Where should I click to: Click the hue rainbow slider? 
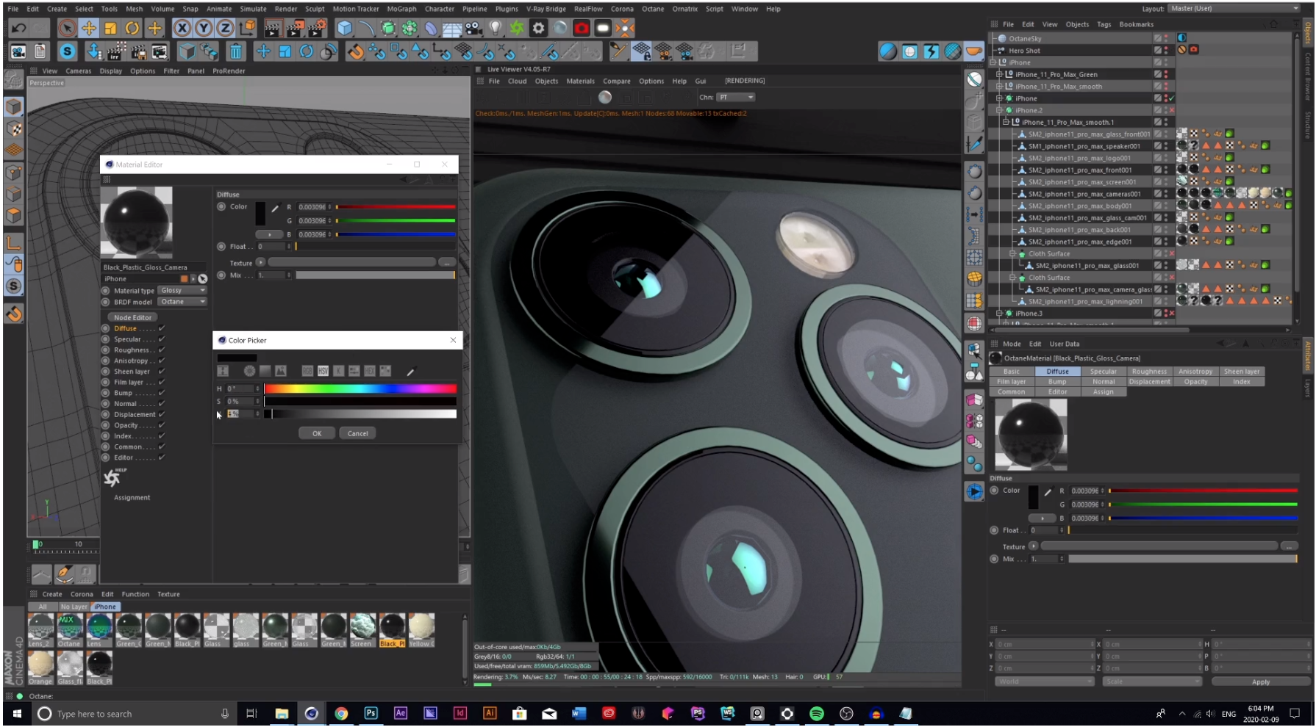click(360, 389)
